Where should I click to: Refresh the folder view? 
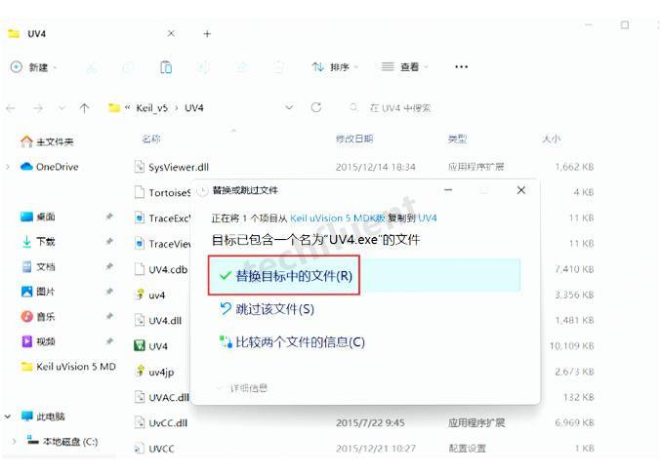pos(316,108)
